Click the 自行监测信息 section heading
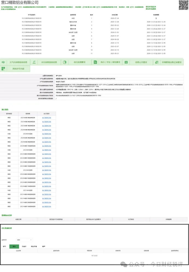This screenshot has width=189, height=272. [7, 228]
